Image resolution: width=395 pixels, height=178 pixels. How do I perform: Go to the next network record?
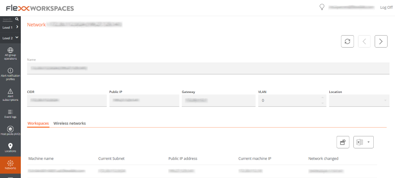(381, 41)
